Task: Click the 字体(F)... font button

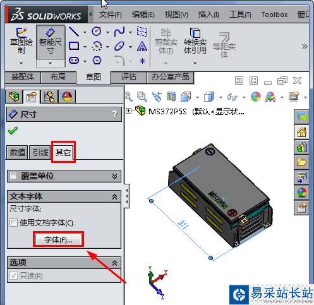Action: tap(58, 239)
